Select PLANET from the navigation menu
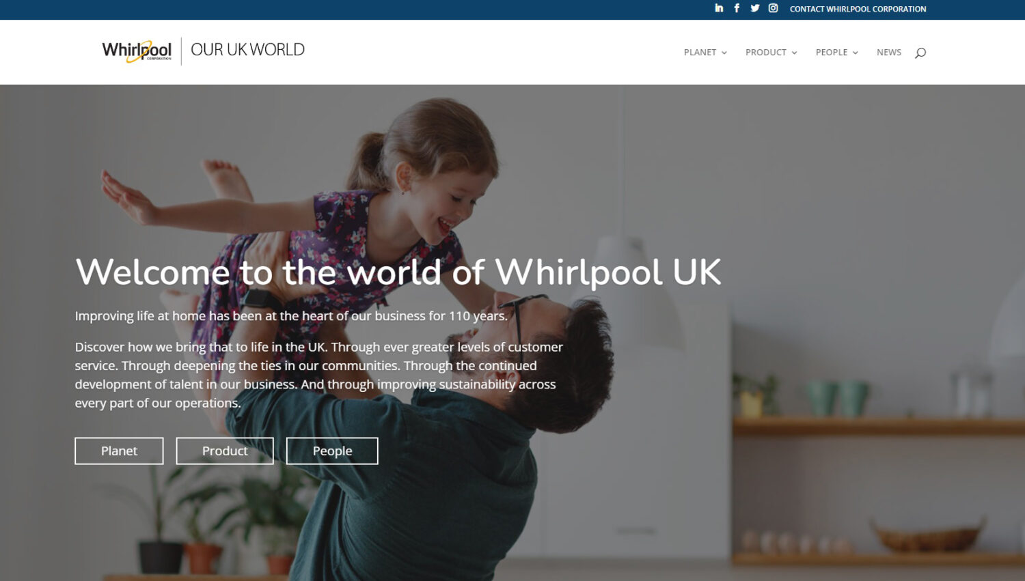 700,52
